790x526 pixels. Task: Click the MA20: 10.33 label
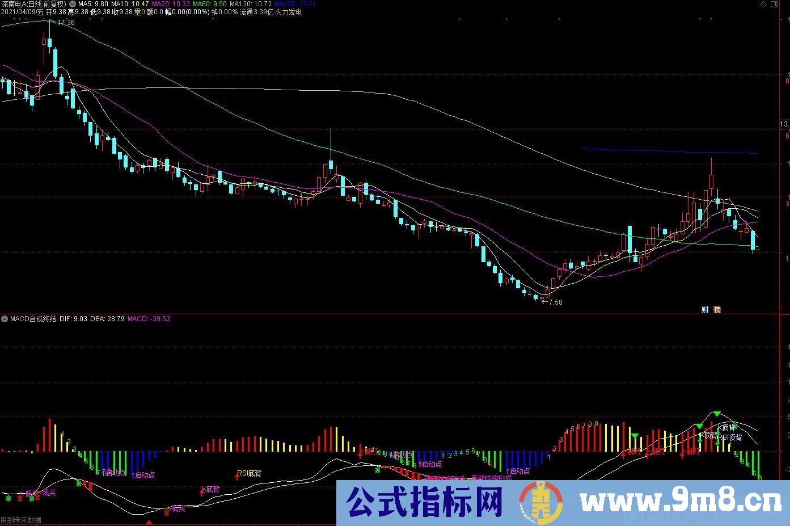point(171,4)
